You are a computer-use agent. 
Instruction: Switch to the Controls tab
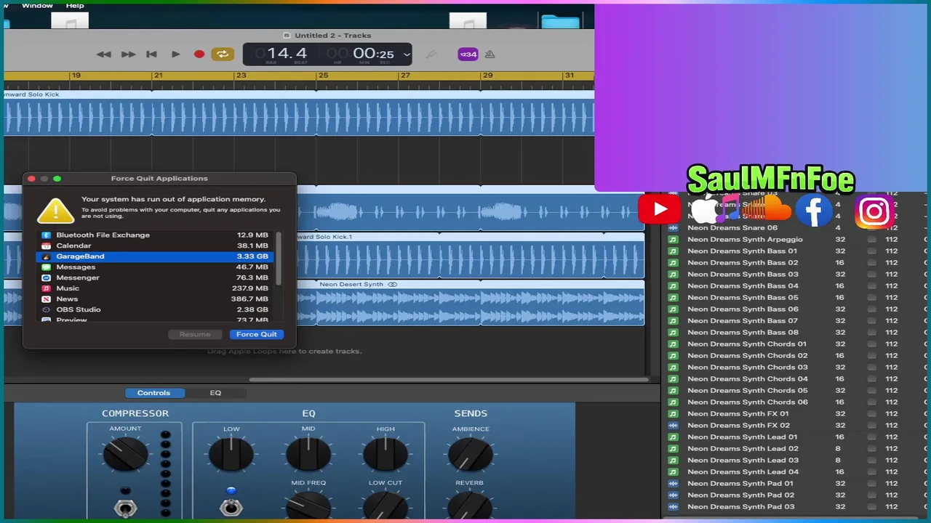(153, 393)
